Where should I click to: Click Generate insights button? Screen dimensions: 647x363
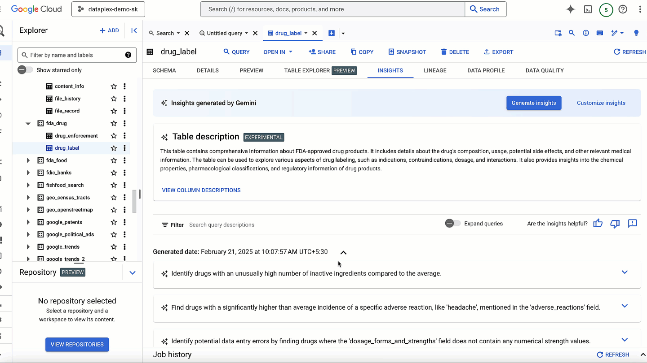click(x=534, y=103)
